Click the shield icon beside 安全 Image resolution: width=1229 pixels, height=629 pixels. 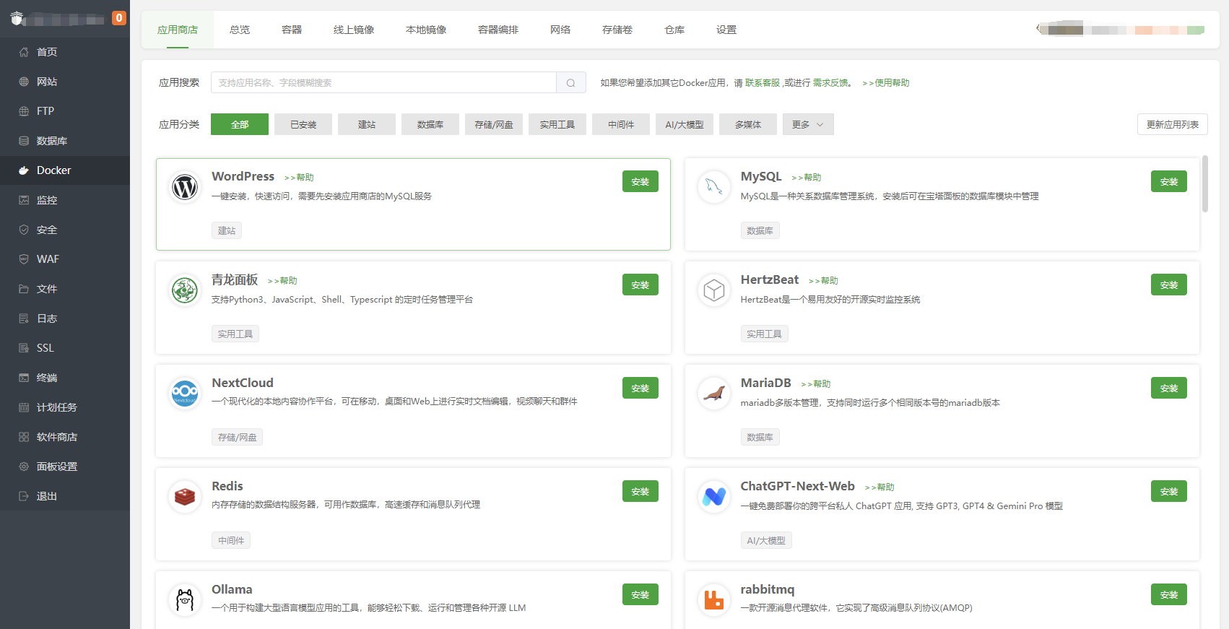(x=24, y=230)
